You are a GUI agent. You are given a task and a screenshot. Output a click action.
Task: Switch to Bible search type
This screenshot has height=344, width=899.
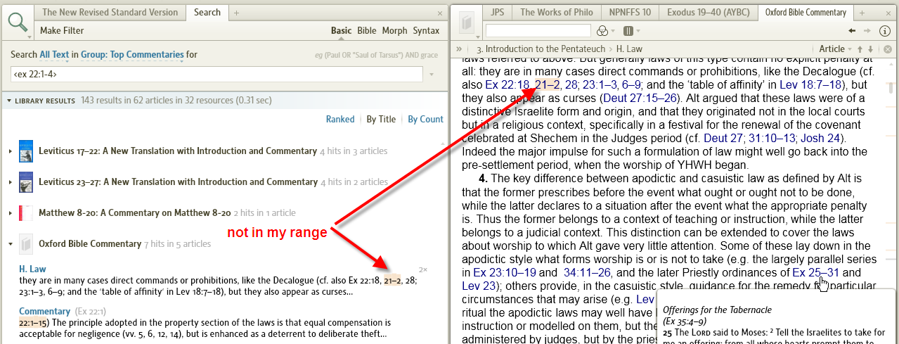pos(366,30)
